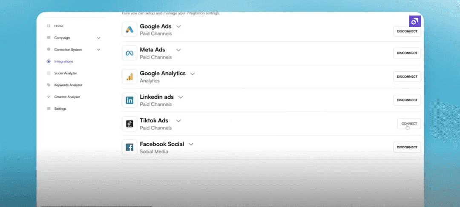The height and width of the screenshot is (207, 460).
Task: Click the Google Analytics bar chart logo
Action: click(129, 77)
